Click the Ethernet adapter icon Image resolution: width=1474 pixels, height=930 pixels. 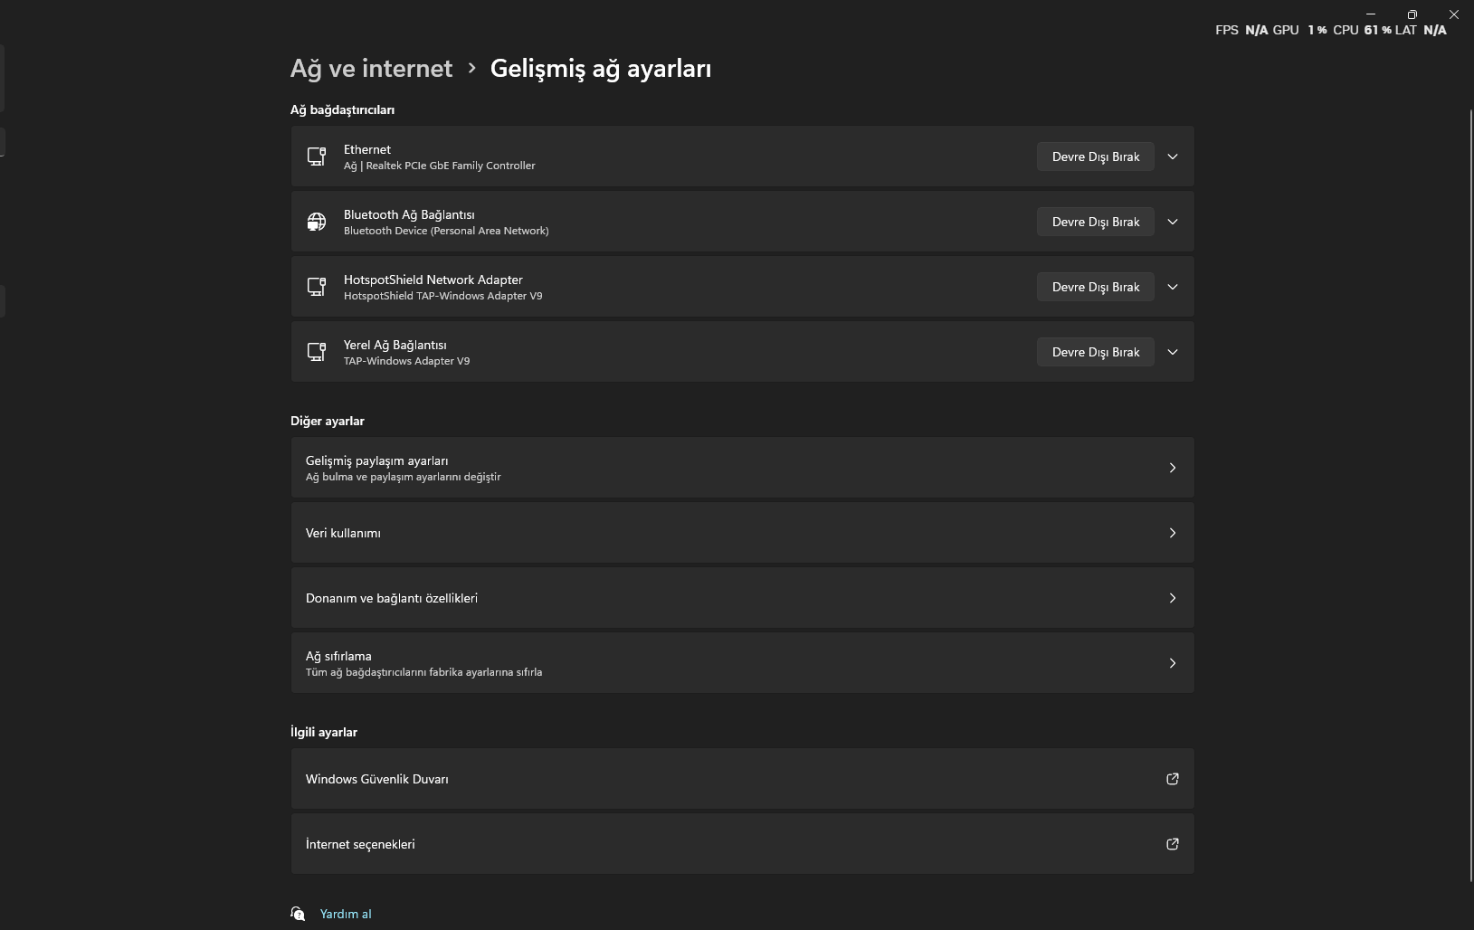pyautogui.click(x=316, y=157)
